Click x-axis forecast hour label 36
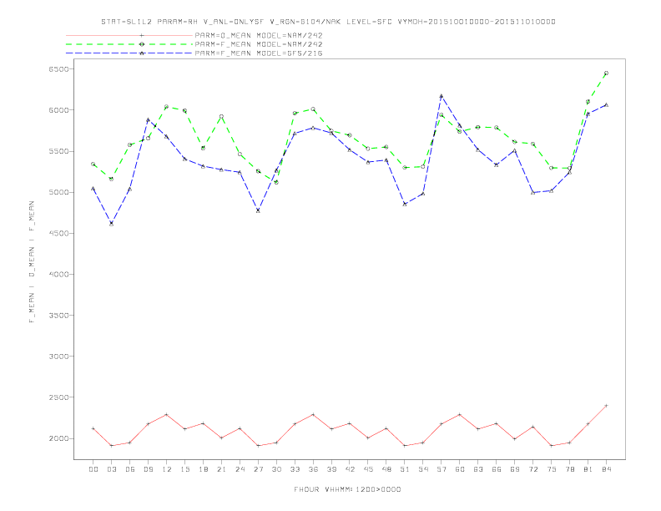This screenshot has width=661, height=511. pos(313,469)
